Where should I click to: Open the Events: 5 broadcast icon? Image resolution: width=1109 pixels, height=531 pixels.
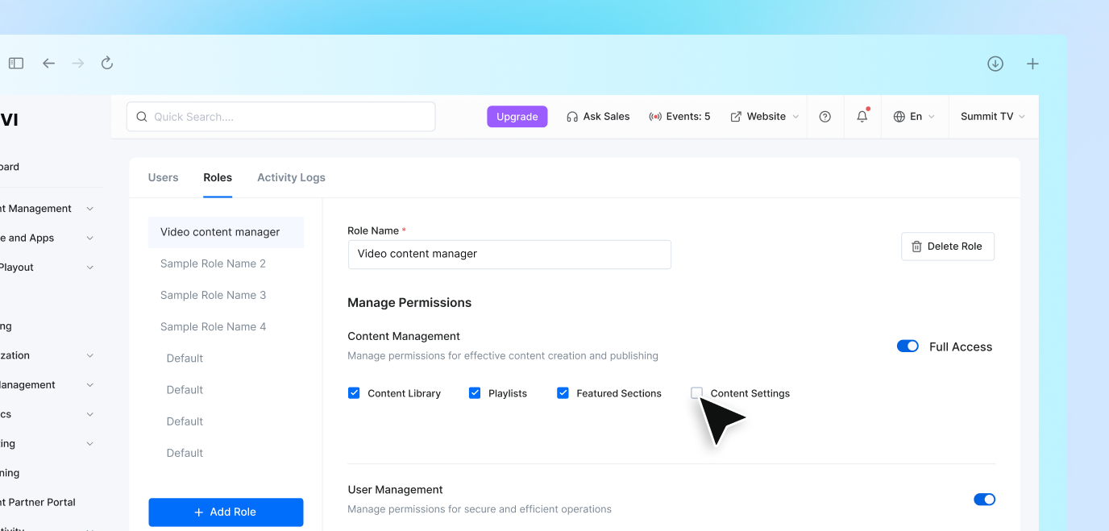[654, 116]
